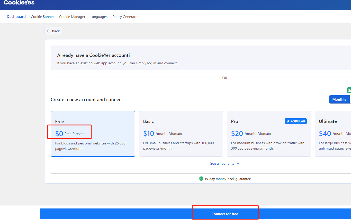This screenshot has height=220, width=351.
Task: Choose the Pro plan card
Action: pos(269,134)
